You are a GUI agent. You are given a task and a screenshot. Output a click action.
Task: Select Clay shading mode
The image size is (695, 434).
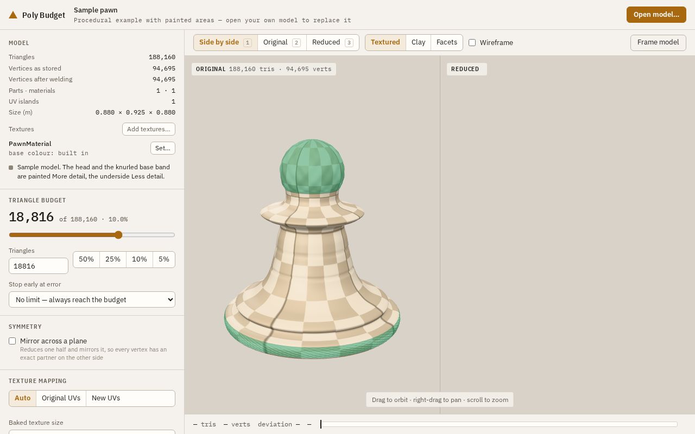[x=418, y=42]
